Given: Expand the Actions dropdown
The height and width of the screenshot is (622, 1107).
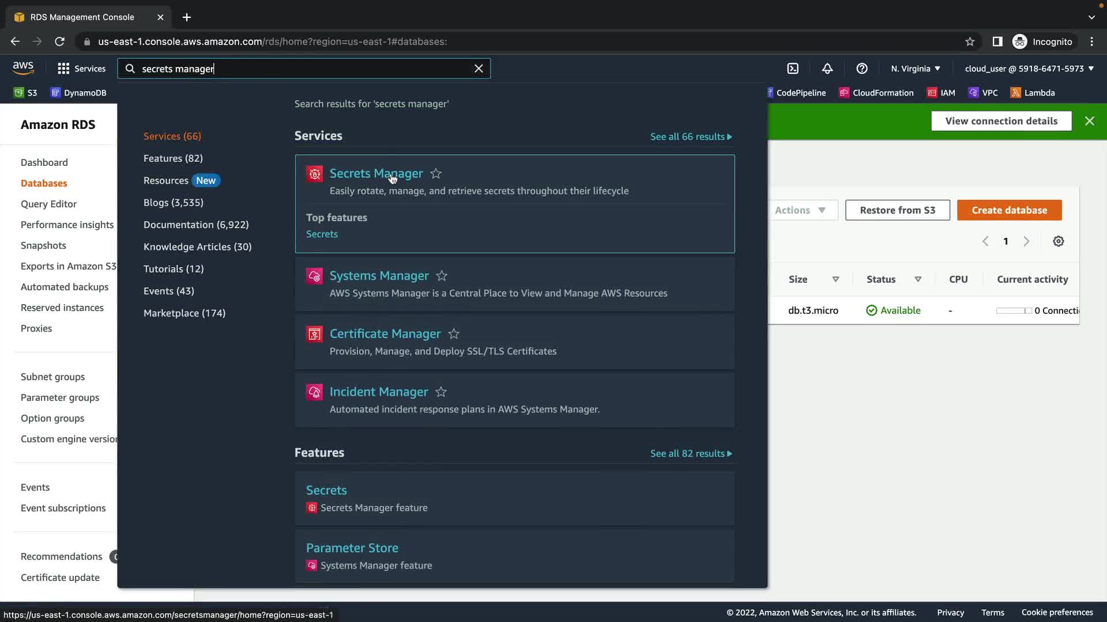Looking at the screenshot, I should [x=800, y=210].
